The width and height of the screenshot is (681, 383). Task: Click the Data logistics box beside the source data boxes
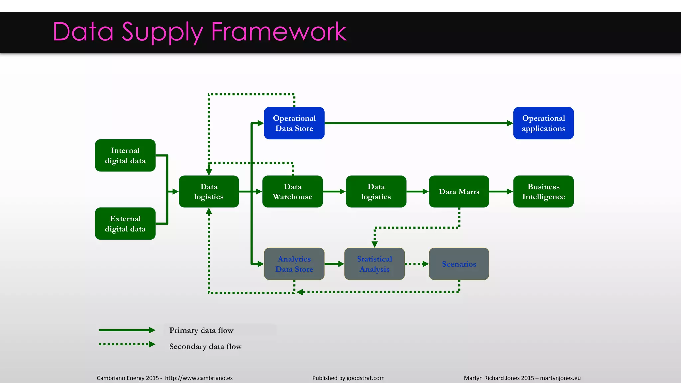(209, 191)
